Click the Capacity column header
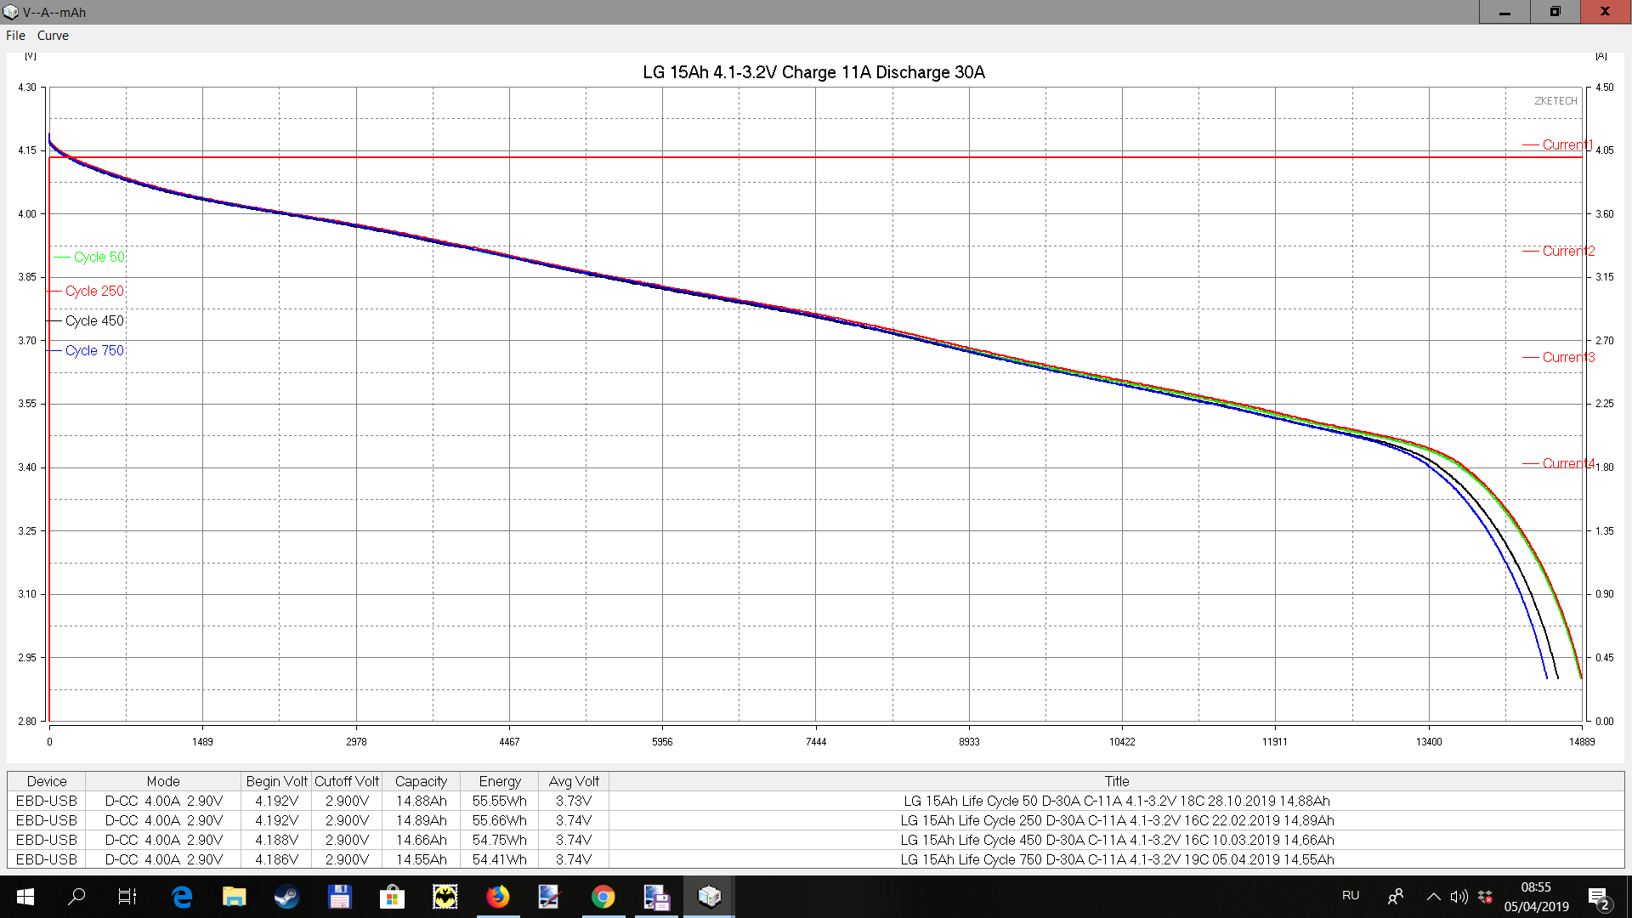This screenshot has height=918, width=1632. tap(421, 781)
